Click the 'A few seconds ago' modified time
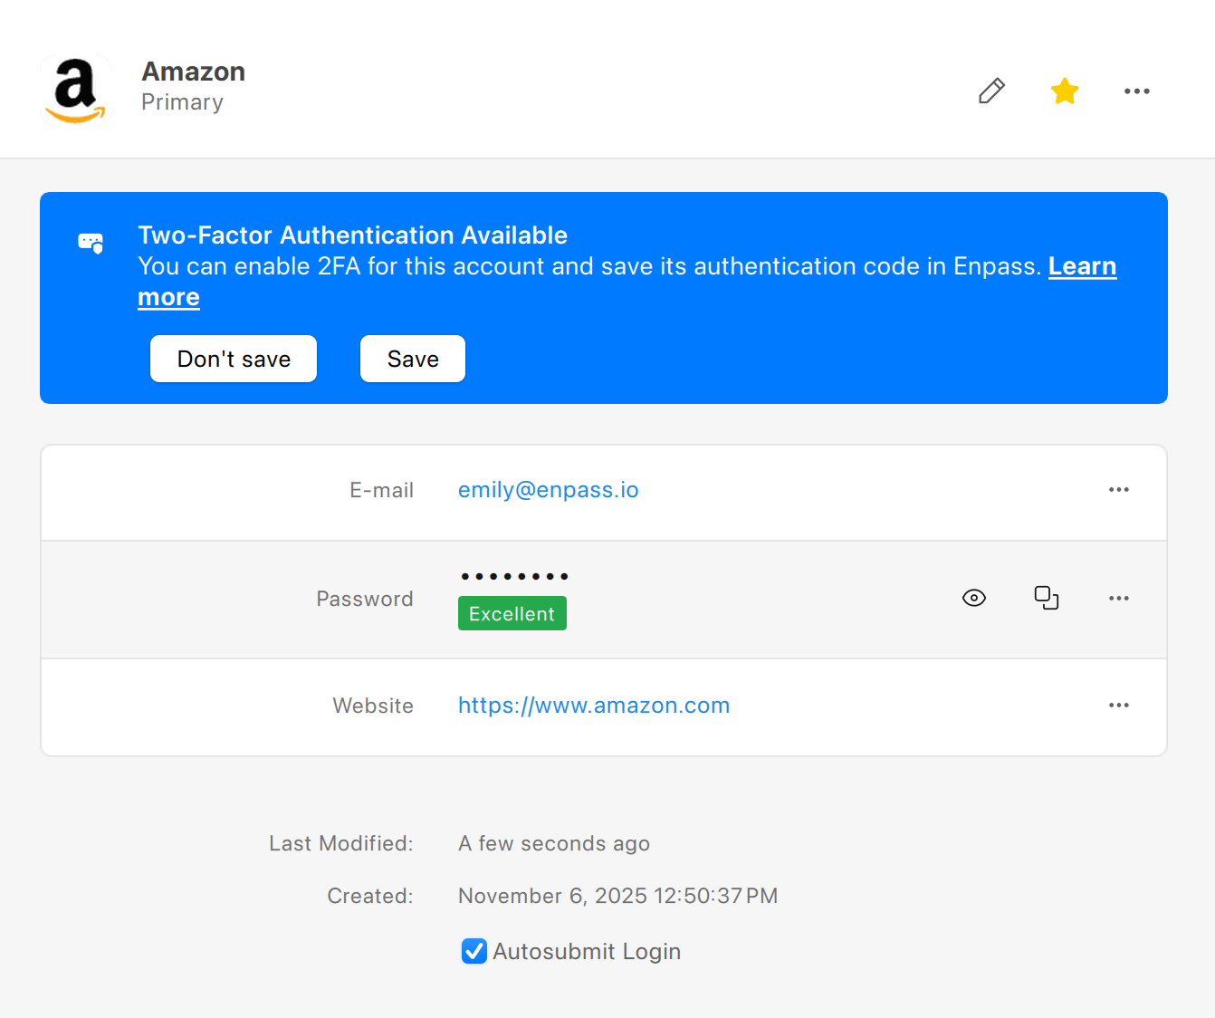Image resolution: width=1215 pixels, height=1018 pixels. coord(554,843)
